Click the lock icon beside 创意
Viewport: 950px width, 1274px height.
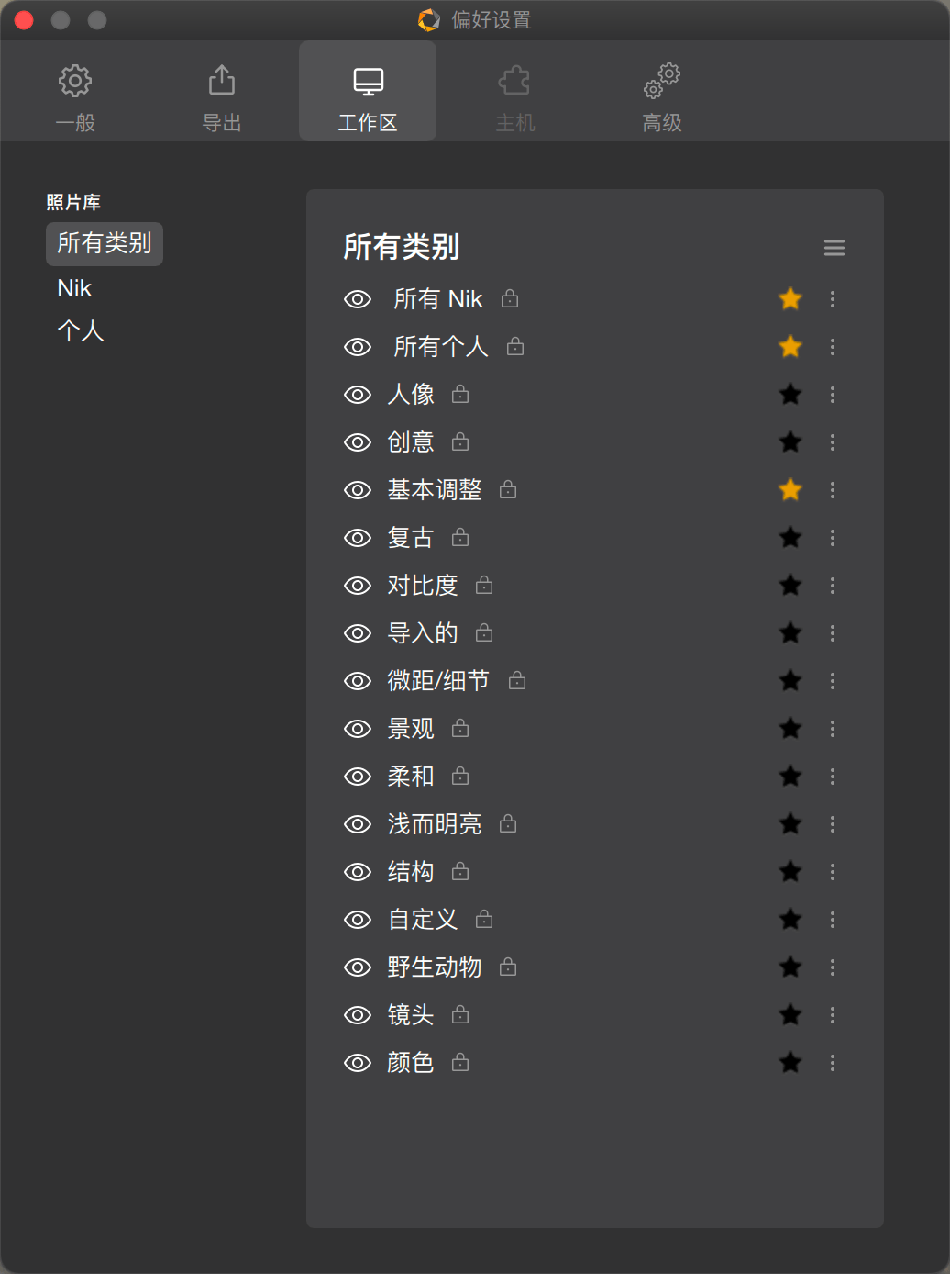click(460, 442)
